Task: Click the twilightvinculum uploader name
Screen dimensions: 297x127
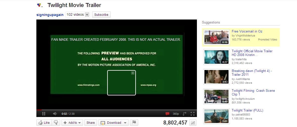Action: 245,99
